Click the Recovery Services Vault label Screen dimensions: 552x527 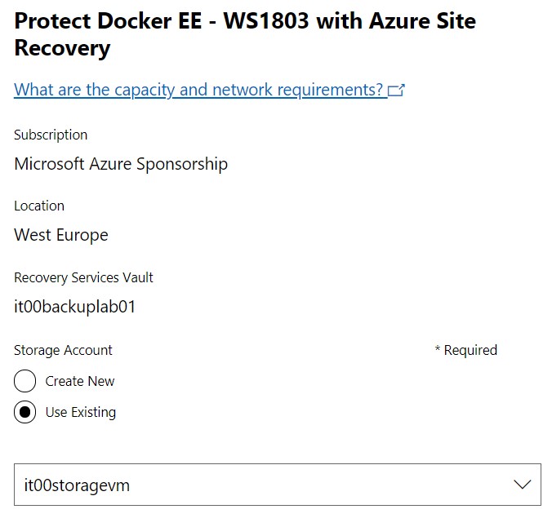83,277
